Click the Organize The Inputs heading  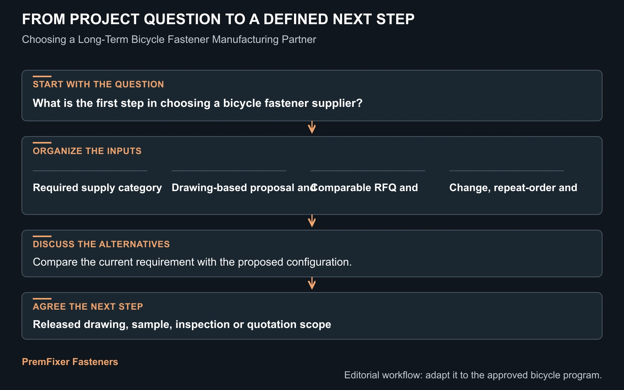(x=87, y=151)
